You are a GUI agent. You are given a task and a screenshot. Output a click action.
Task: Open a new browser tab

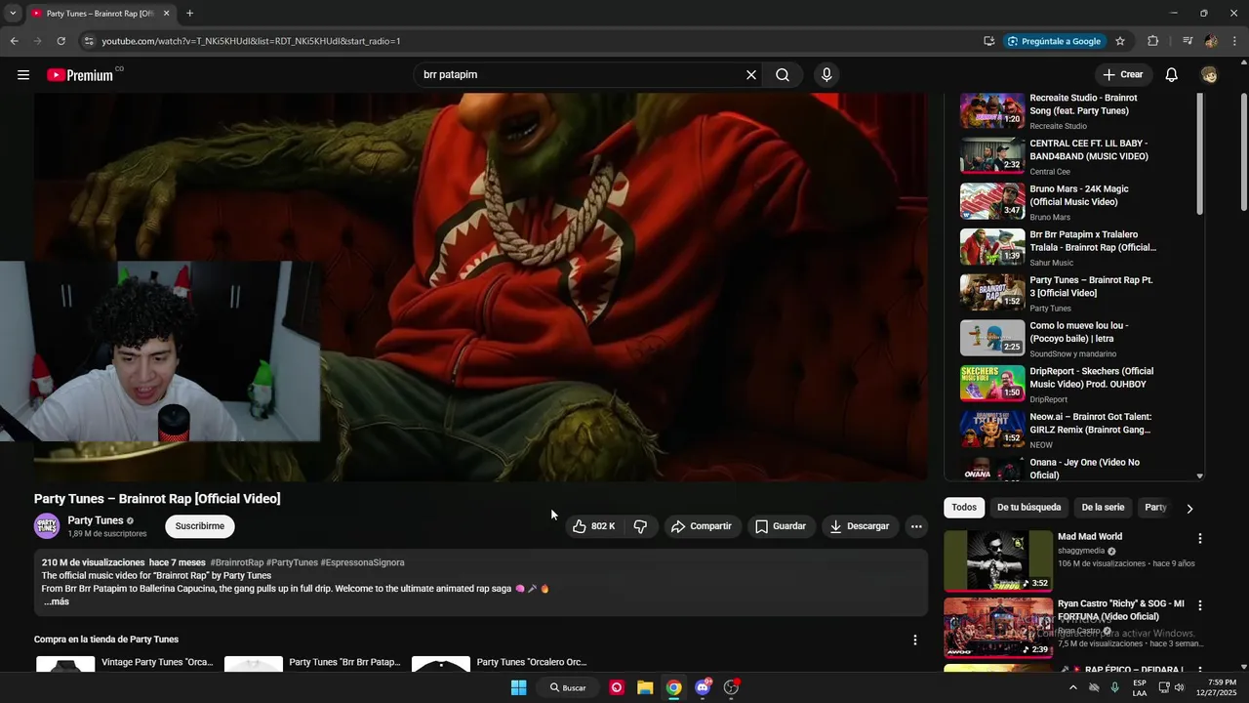[189, 14]
